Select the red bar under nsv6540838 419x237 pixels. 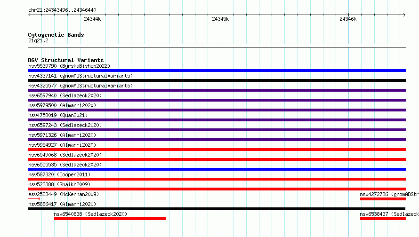110,219
